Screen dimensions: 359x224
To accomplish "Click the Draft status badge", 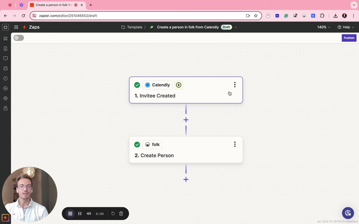I will [226, 27].
